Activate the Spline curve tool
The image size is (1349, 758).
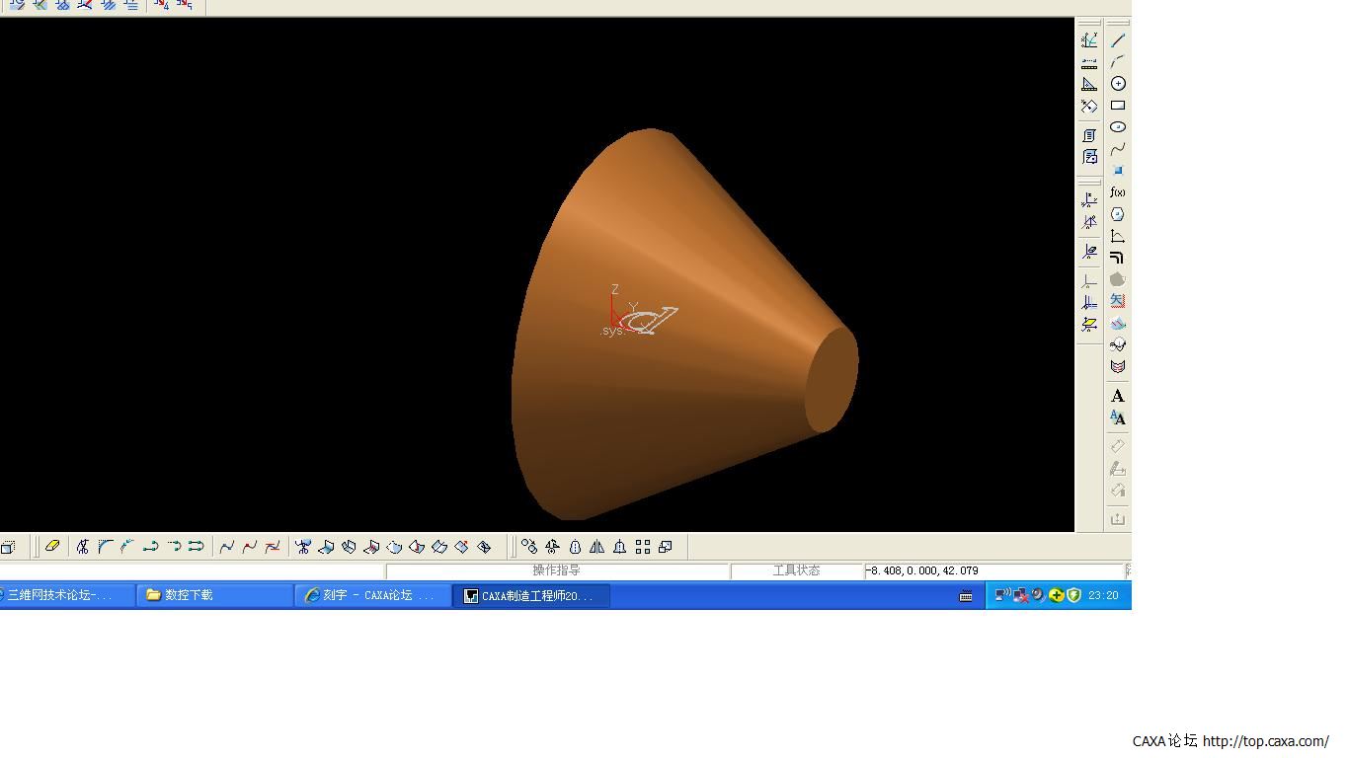[x=1118, y=149]
